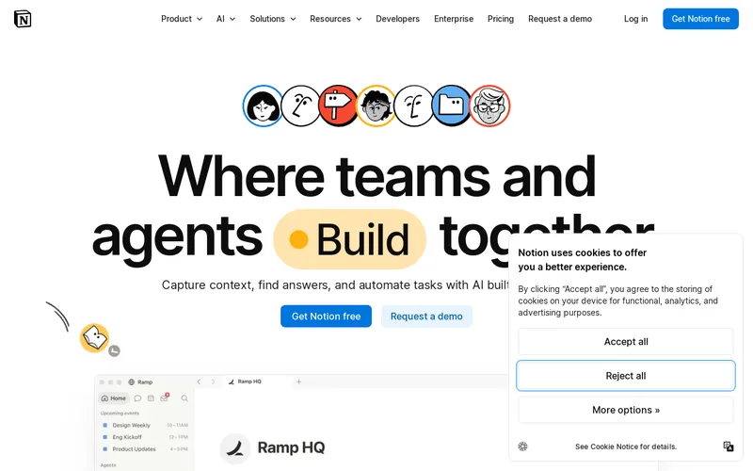The image size is (753, 471).
Task: Click the line-drawn face avatar beside the woman avatar
Action: click(300, 106)
